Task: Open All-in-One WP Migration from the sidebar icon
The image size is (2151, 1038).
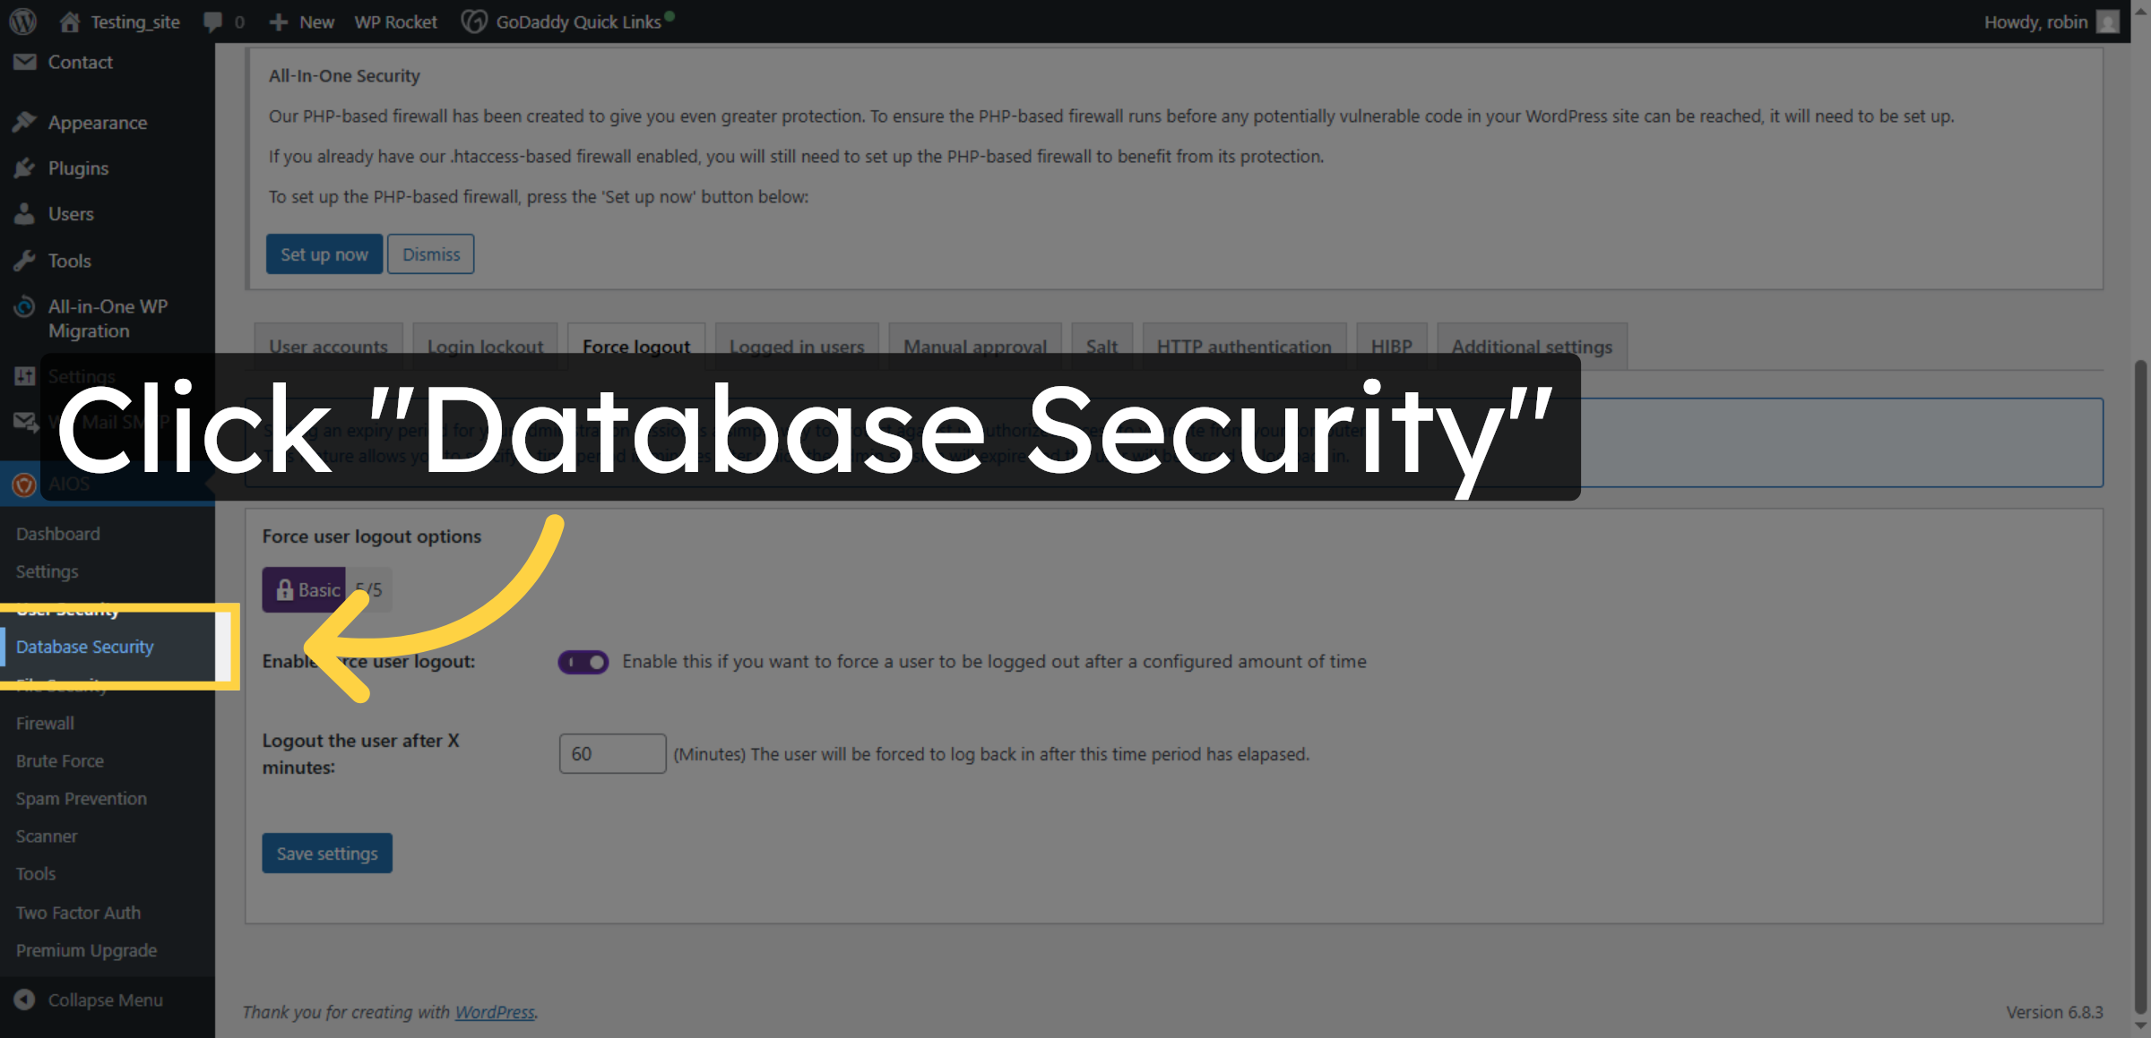Action: (24, 306)
